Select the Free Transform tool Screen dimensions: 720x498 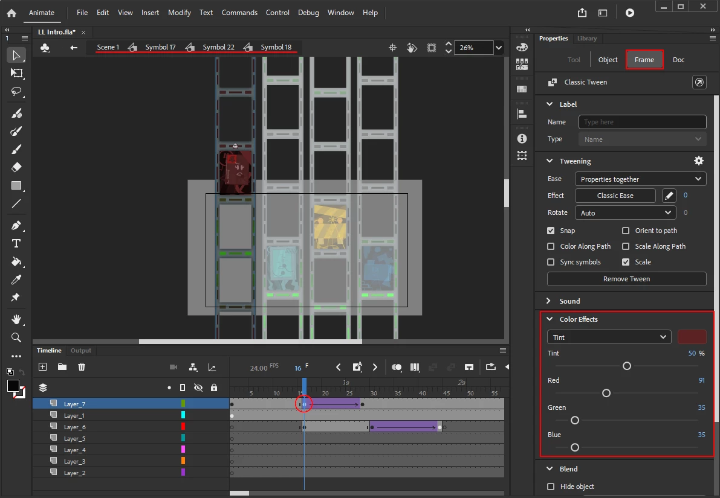tap(16, 74)
